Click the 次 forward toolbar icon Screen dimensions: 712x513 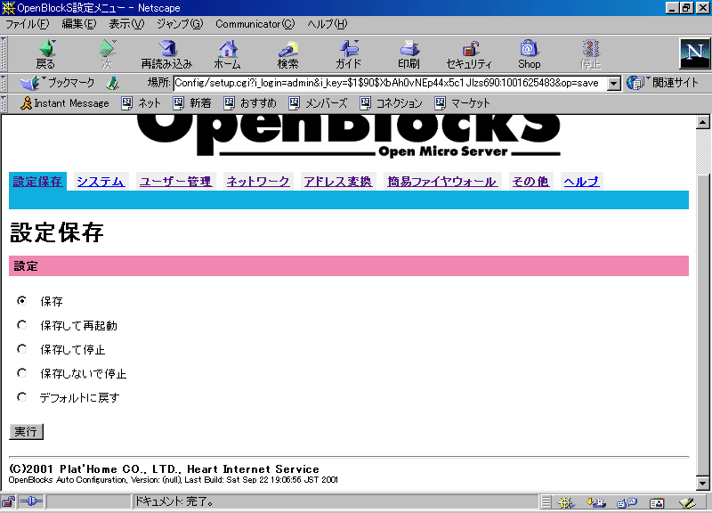point(107,54)
